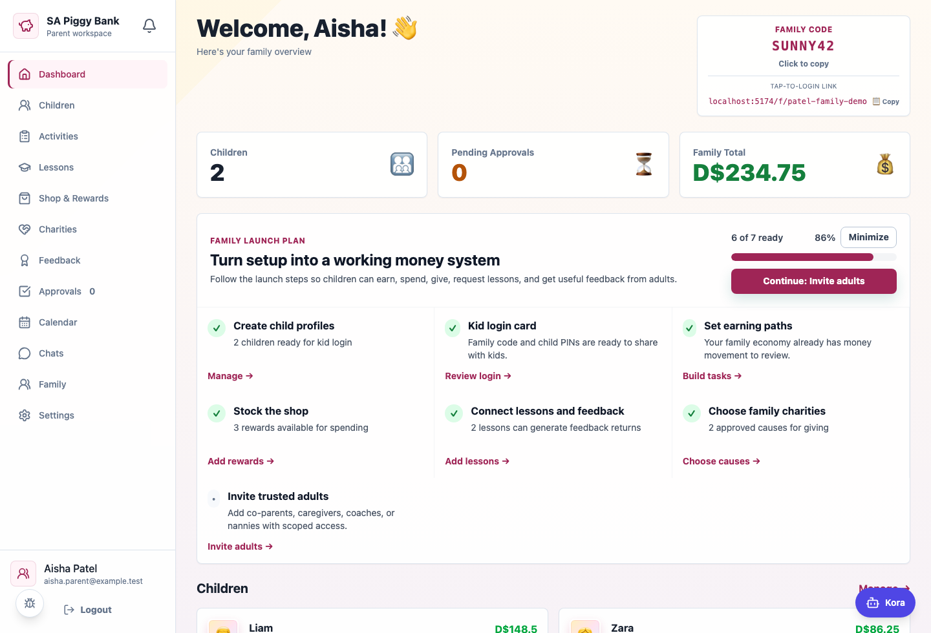Open Settings page
Image resolution: width=931 pixels, height=633 pixels.
point(88,415)
